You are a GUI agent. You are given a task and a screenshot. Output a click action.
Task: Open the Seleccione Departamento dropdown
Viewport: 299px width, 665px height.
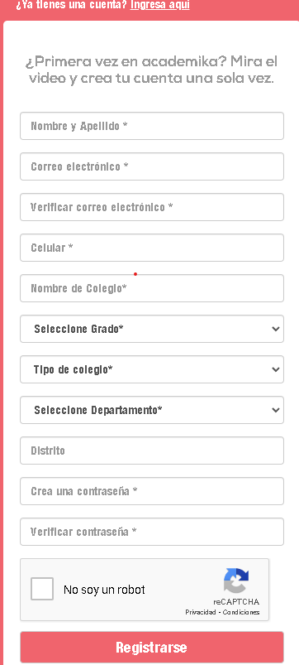152,410
